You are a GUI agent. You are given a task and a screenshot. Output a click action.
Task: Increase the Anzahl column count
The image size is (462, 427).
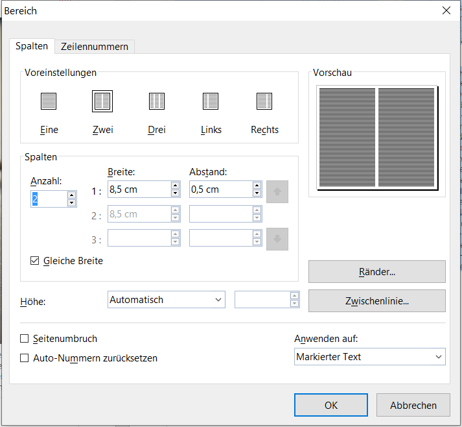click(x=71, y=195)
